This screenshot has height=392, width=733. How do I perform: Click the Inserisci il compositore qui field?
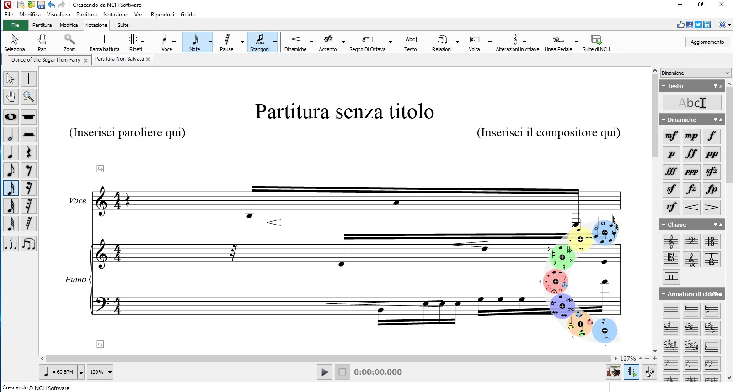[548, 132]
